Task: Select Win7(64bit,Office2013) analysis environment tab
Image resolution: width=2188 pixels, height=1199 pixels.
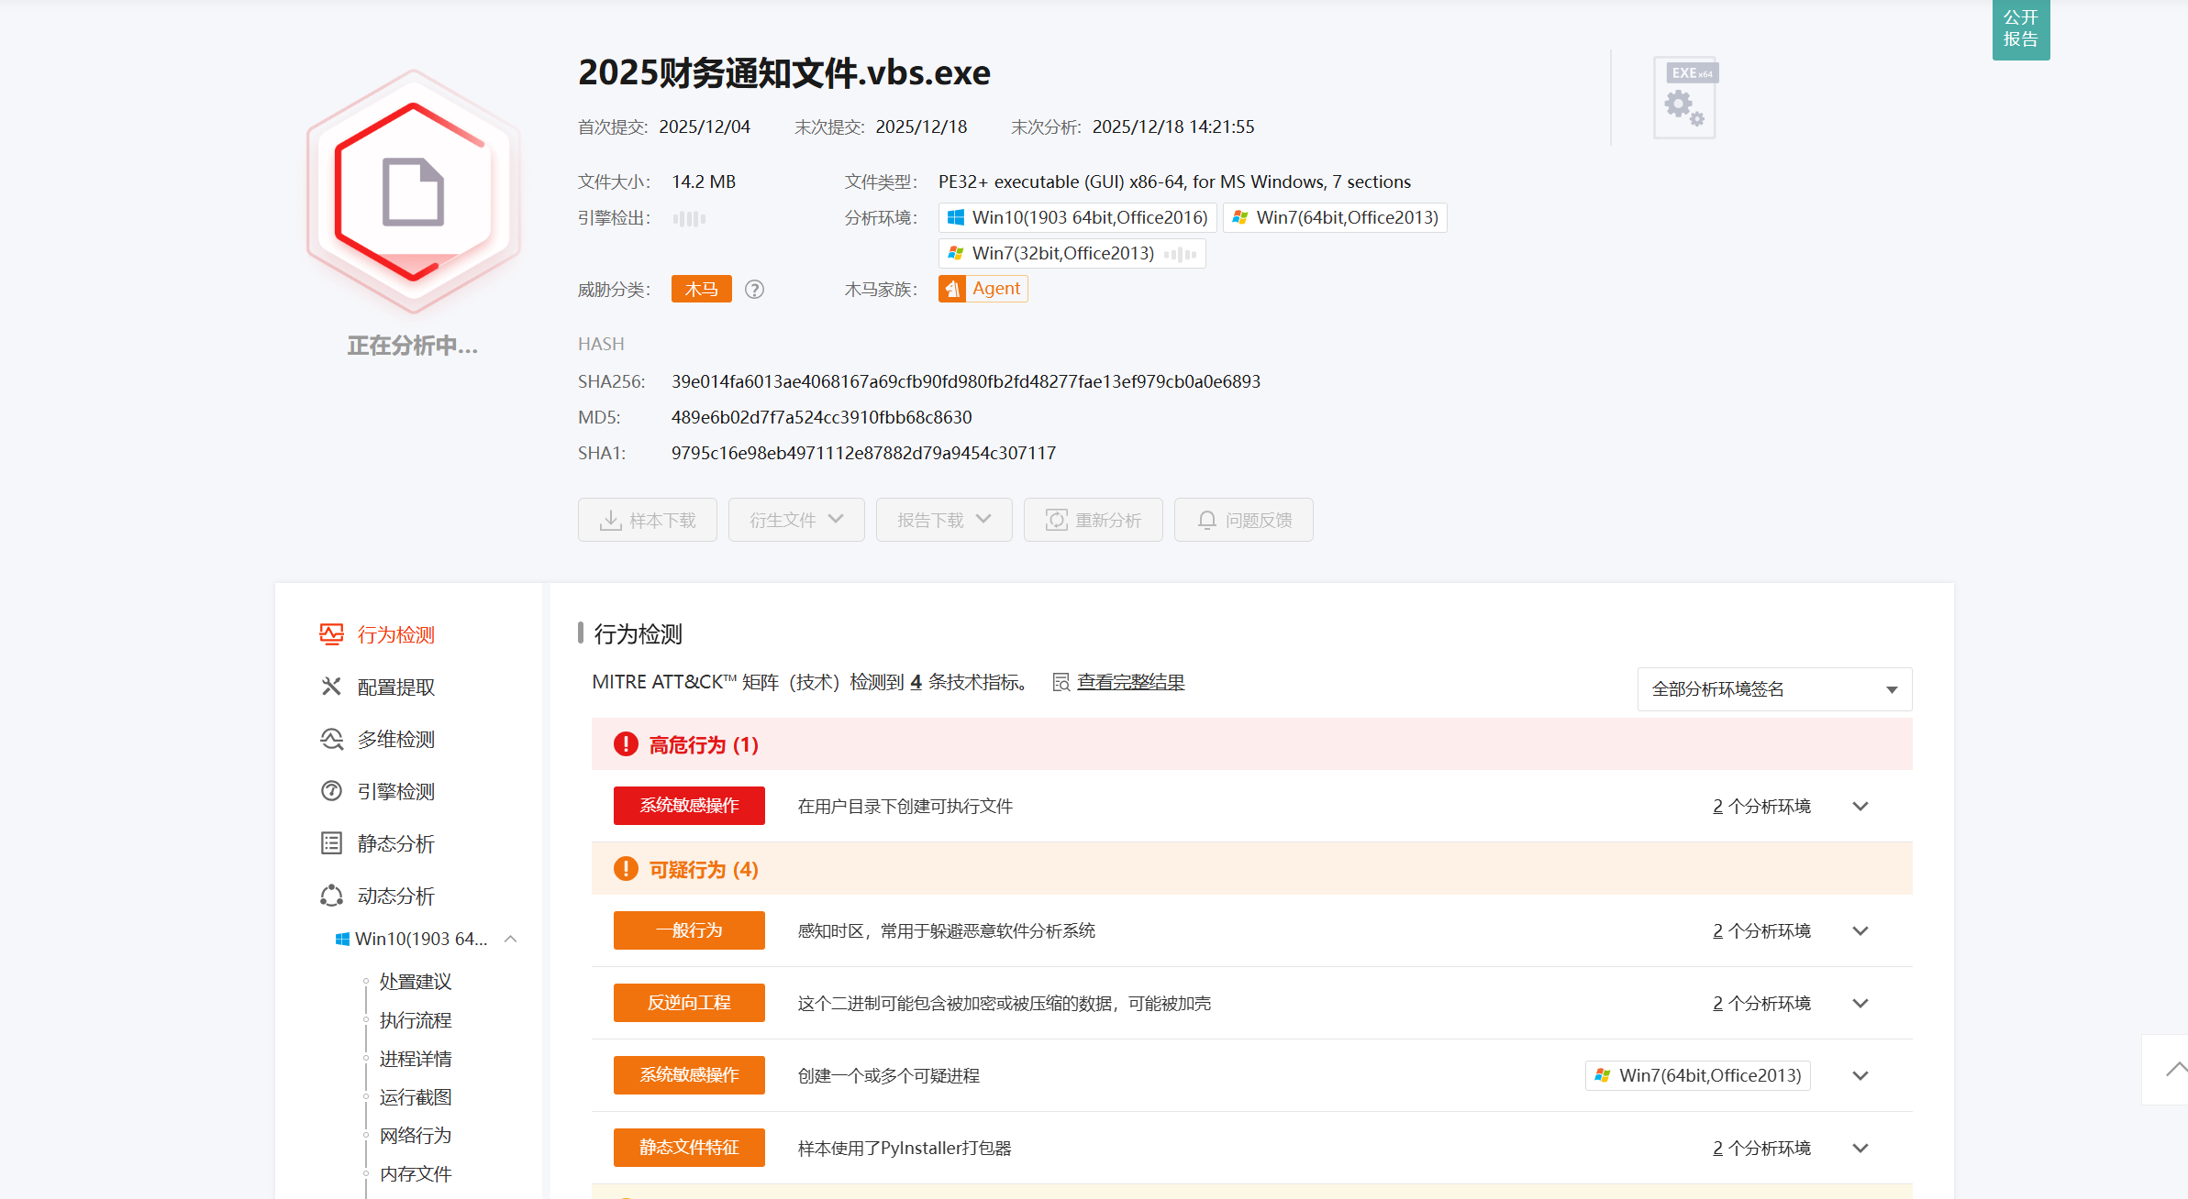Action: point(1335,217)
